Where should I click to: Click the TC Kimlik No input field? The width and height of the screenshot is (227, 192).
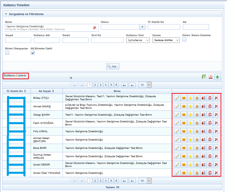click(164, 27)
